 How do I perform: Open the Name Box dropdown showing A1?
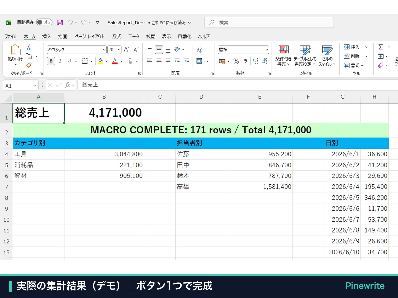35,85
